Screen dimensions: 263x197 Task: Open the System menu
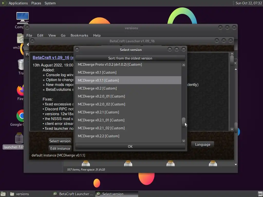point(50,3)
